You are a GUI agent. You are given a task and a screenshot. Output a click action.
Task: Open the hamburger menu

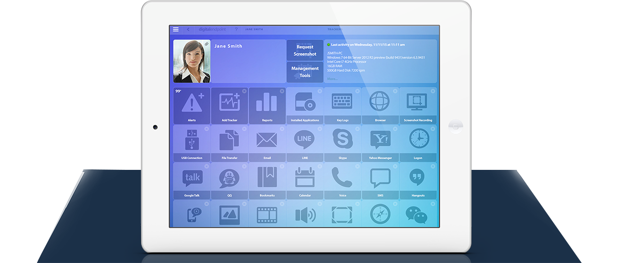tap(176, 29)
